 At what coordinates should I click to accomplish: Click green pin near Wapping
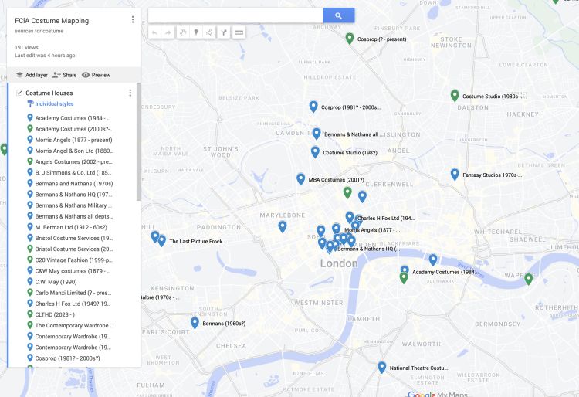(x=529, y=279)
